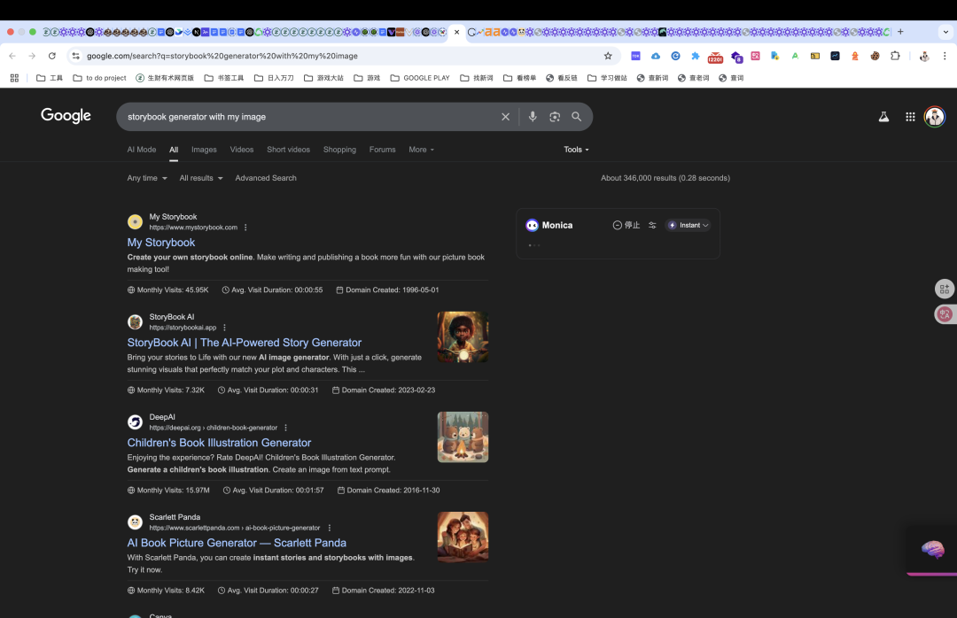Switch to Short videos tab
Screen dimensions: 957x618
tap(288, 150)
